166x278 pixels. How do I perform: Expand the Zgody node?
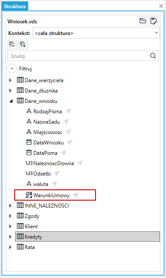tap(10, 216)
